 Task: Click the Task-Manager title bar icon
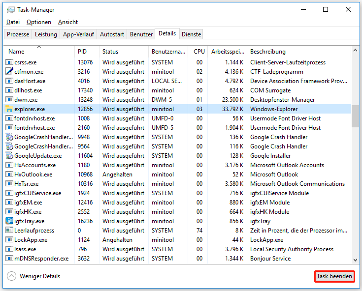11,10
